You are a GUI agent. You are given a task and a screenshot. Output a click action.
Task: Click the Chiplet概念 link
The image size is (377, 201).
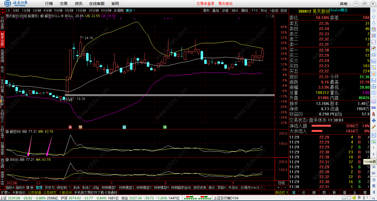339,10
